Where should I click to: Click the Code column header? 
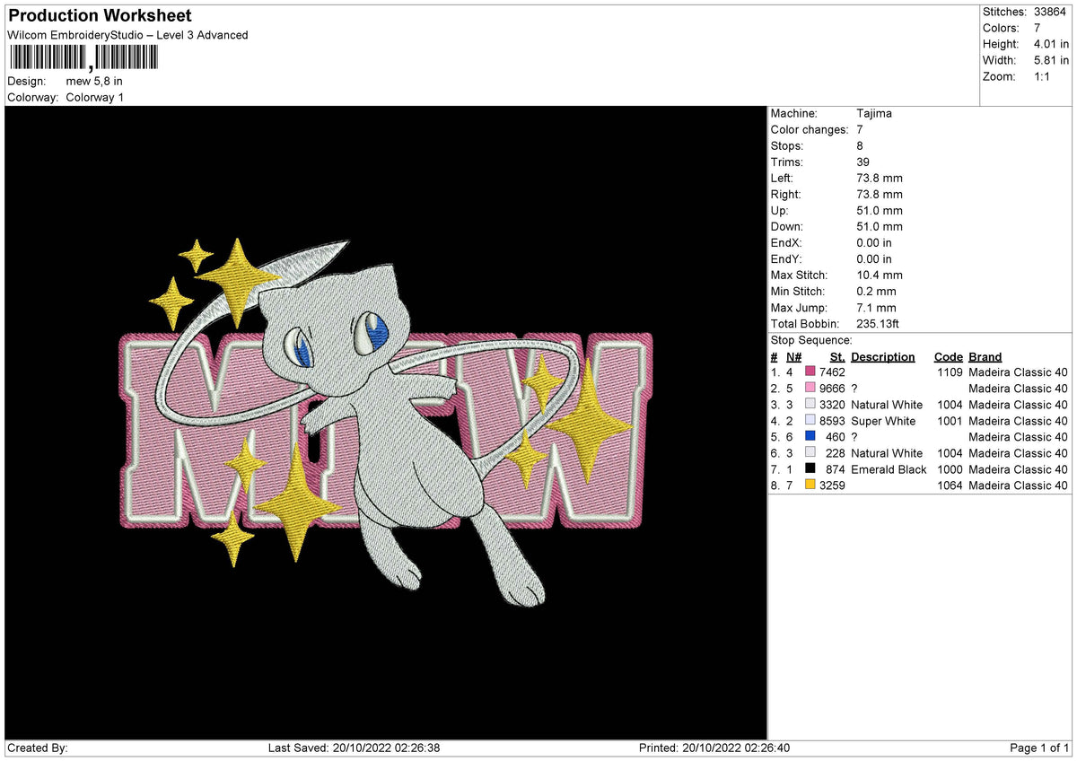tap(949, 356)
